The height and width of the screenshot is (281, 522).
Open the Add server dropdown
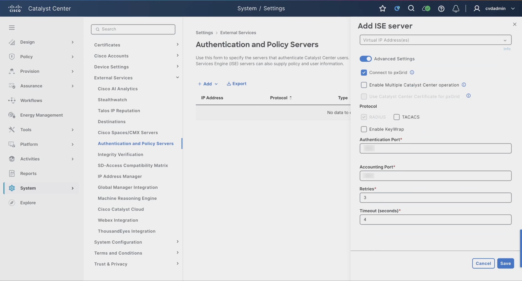[208, 84]
